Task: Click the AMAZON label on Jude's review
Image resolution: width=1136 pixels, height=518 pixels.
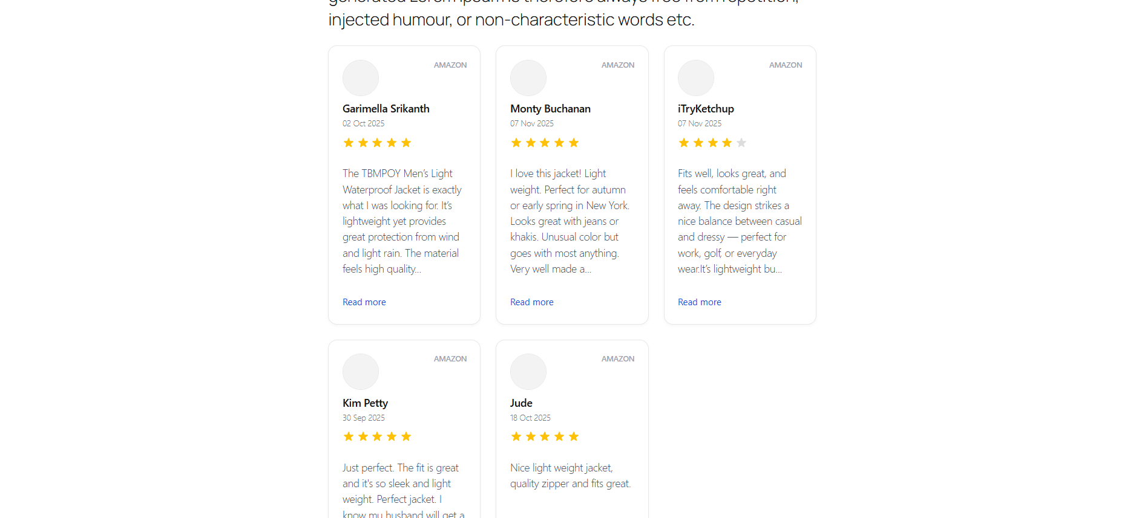Action: coord(618,359)
